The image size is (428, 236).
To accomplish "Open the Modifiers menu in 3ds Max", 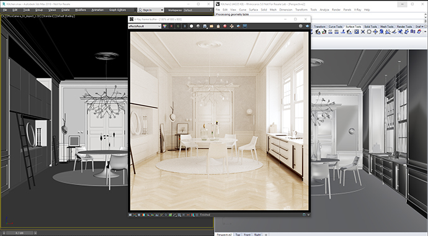I will click(x=80, y=10).
